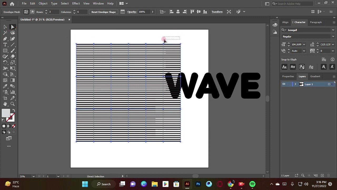
Task: Toggle Edit Contents mode button
Action: (x=32, y=12)
